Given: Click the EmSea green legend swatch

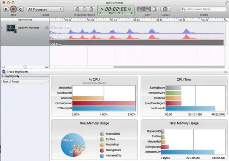Looking at the screenshot, I should click(102, 139).
